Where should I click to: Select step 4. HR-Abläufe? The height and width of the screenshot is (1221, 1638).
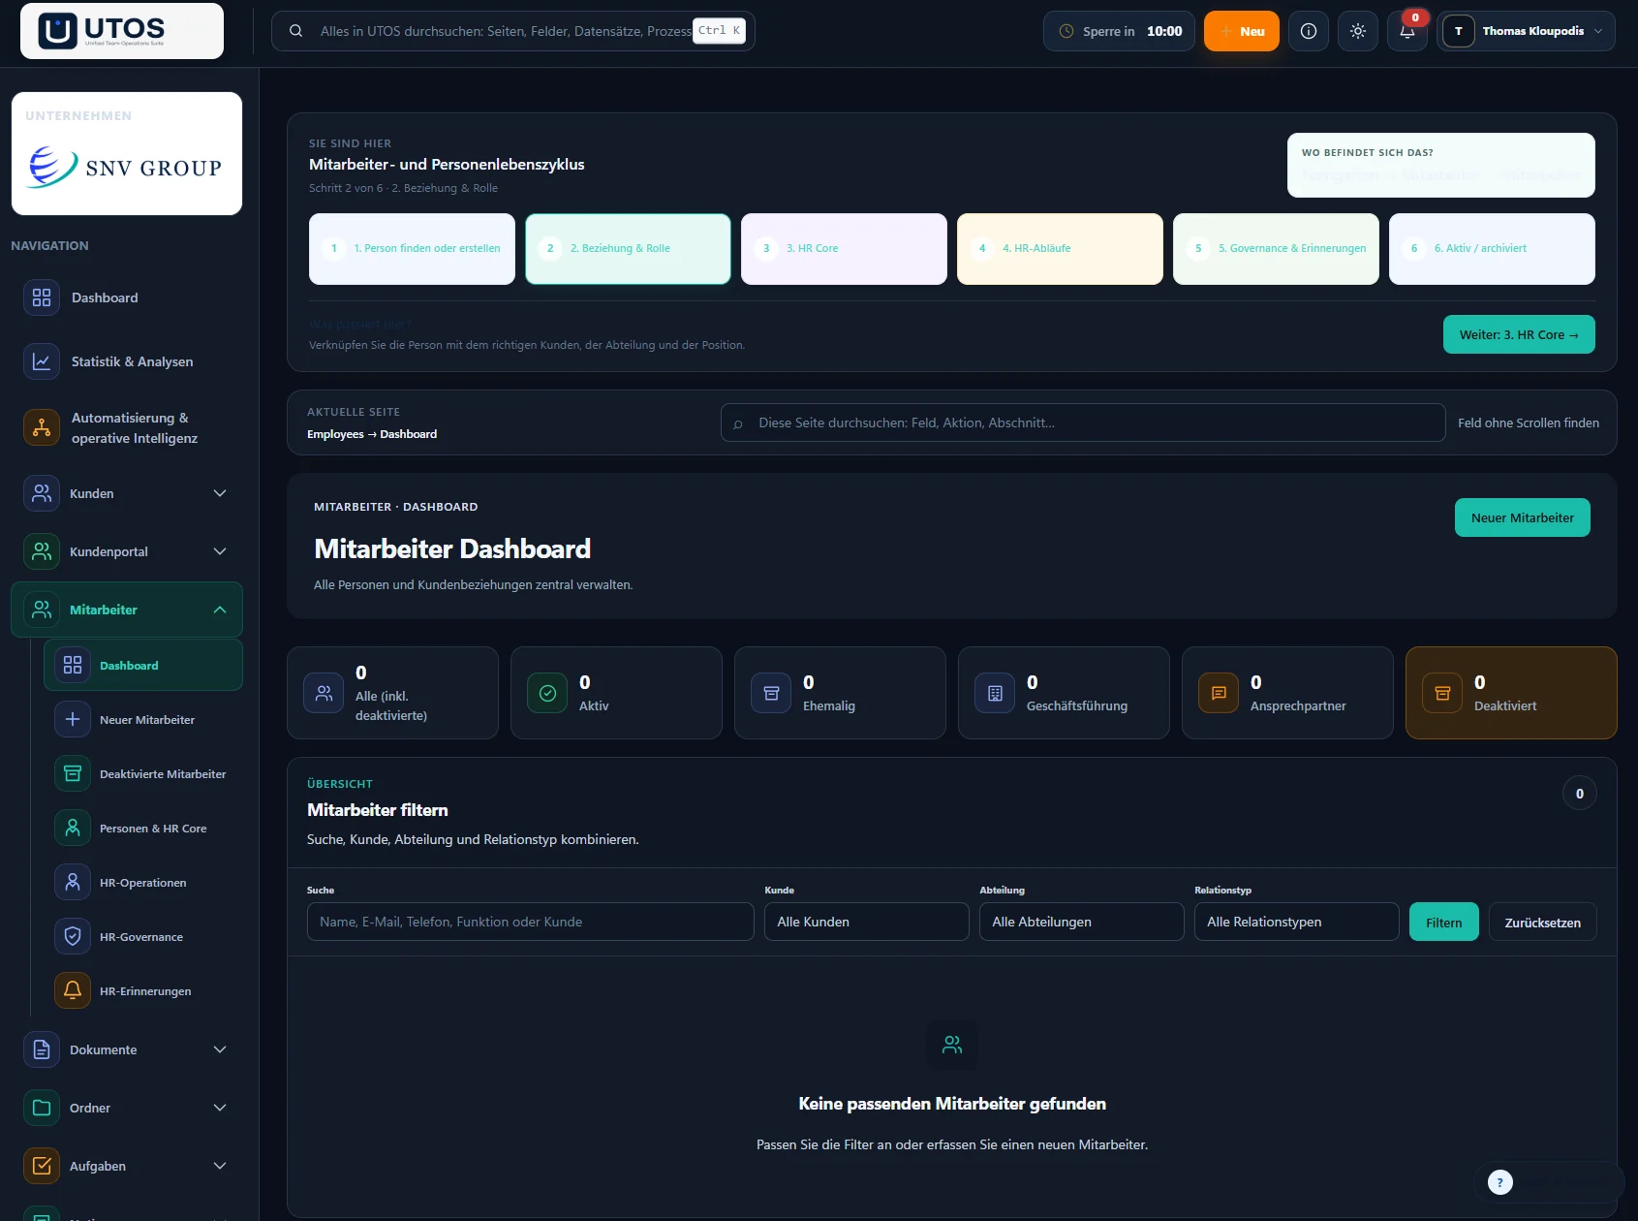click(1060, 249)
